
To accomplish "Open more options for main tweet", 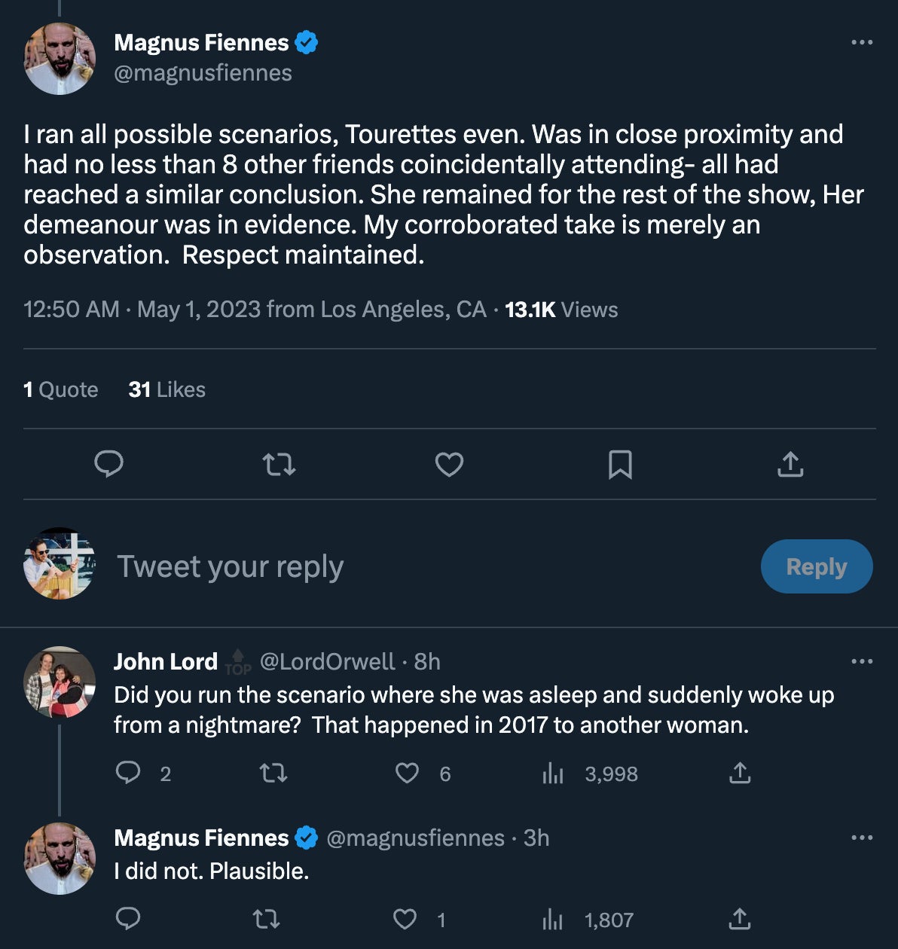I will pyautogui.click(x=861, y=42).
